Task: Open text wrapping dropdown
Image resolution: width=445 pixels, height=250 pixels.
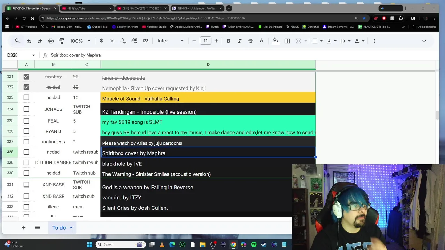Action: (345, 41)
